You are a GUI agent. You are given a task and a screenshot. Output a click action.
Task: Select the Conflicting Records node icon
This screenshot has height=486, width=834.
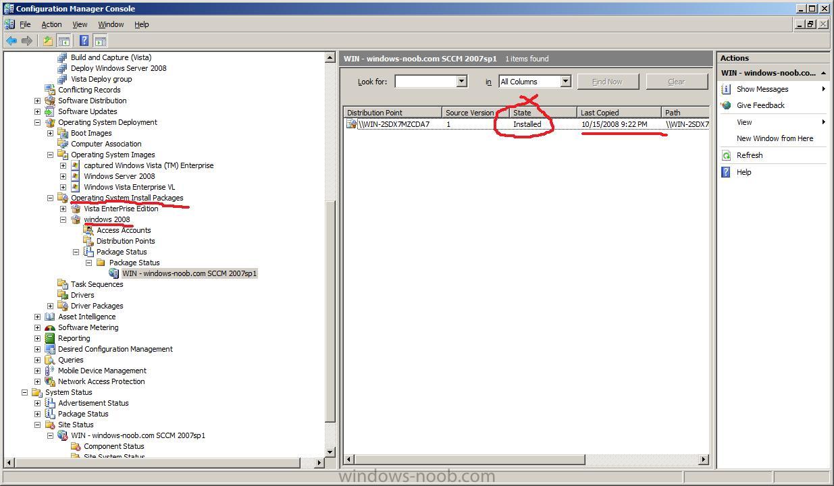(50, 90)
